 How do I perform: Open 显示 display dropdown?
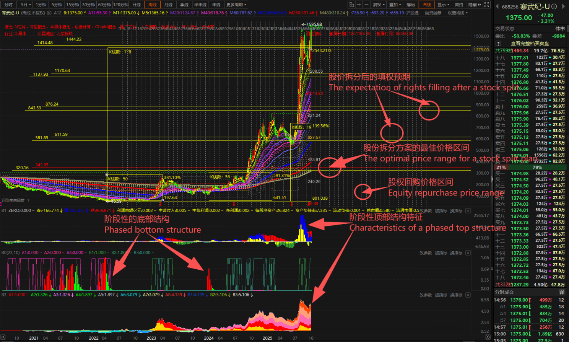(443, 5)
